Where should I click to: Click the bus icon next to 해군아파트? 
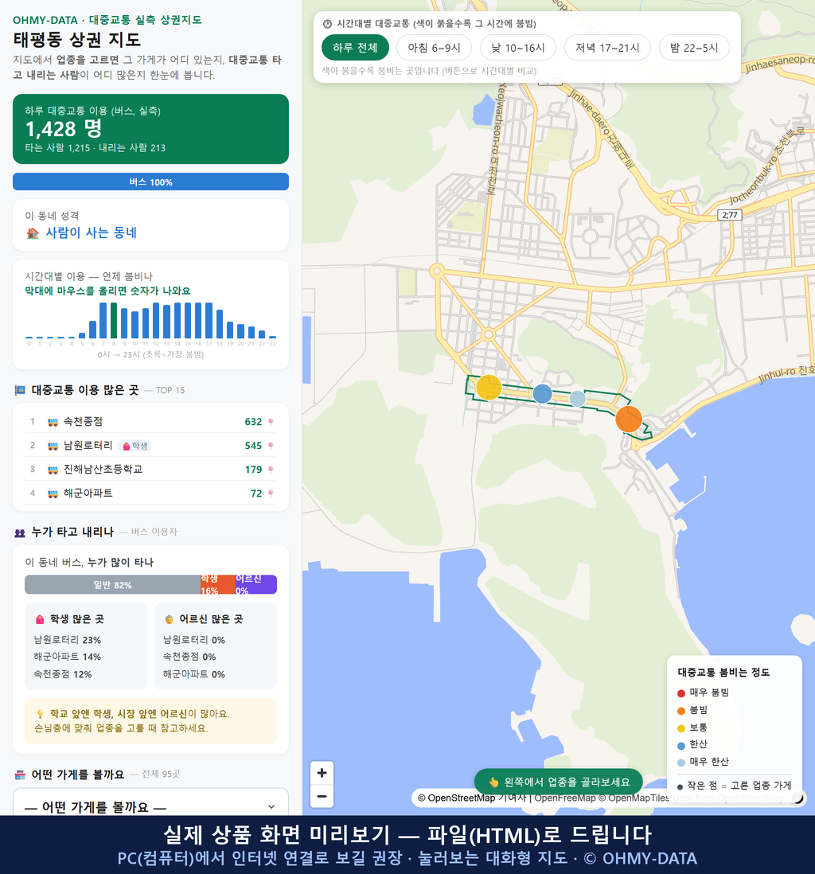pyautogui.click(x=53, y=494)
